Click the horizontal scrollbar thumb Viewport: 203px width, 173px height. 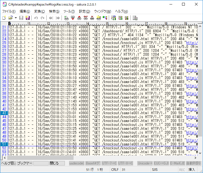click(x=40, y=158)
